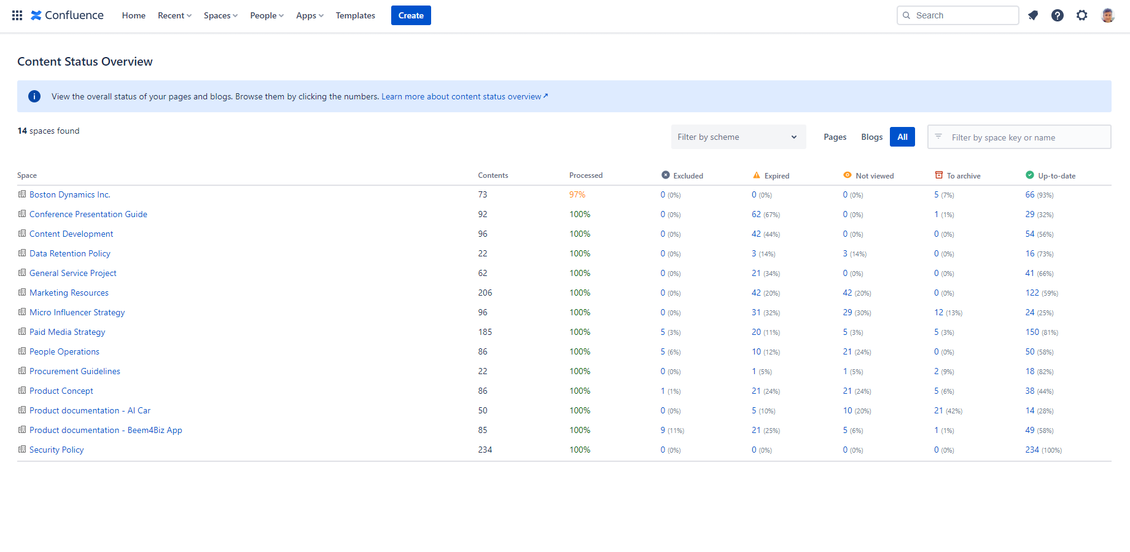This screenshot has width=1130, height=552.
Task: Click the Excluded column status icon
Action: point(665,175)
